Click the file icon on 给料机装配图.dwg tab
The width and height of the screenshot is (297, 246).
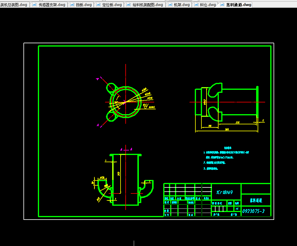coord(129,5)
